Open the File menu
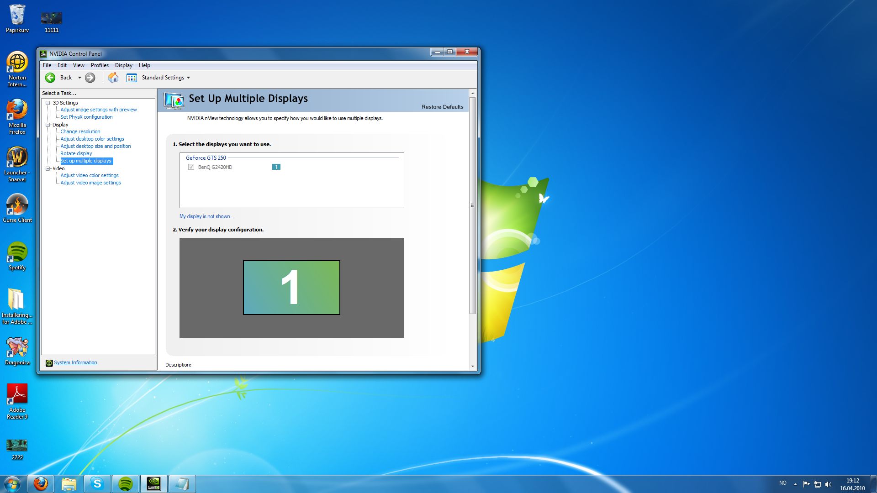Viewport: 877px width, 493px height. 47,65
